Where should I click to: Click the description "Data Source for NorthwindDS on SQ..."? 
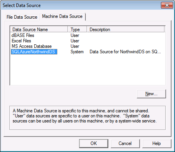click(x=125, y=52)
